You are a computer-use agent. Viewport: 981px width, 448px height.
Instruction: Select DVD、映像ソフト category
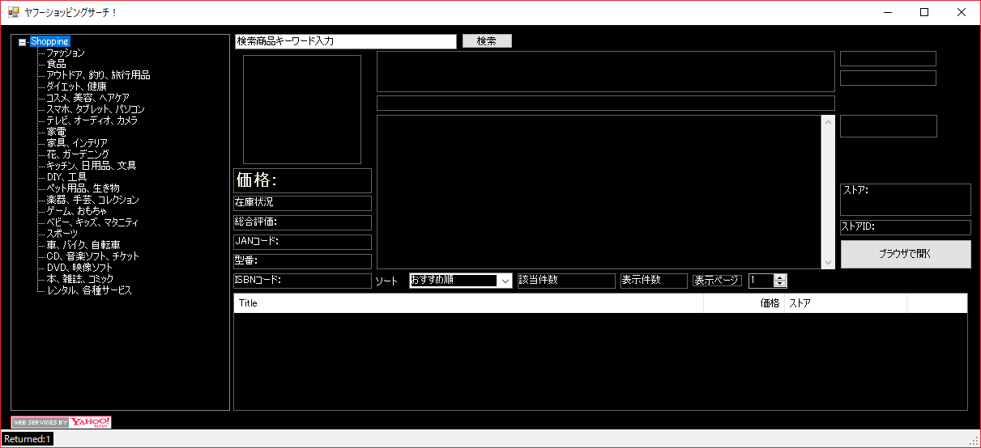[79, 268]
